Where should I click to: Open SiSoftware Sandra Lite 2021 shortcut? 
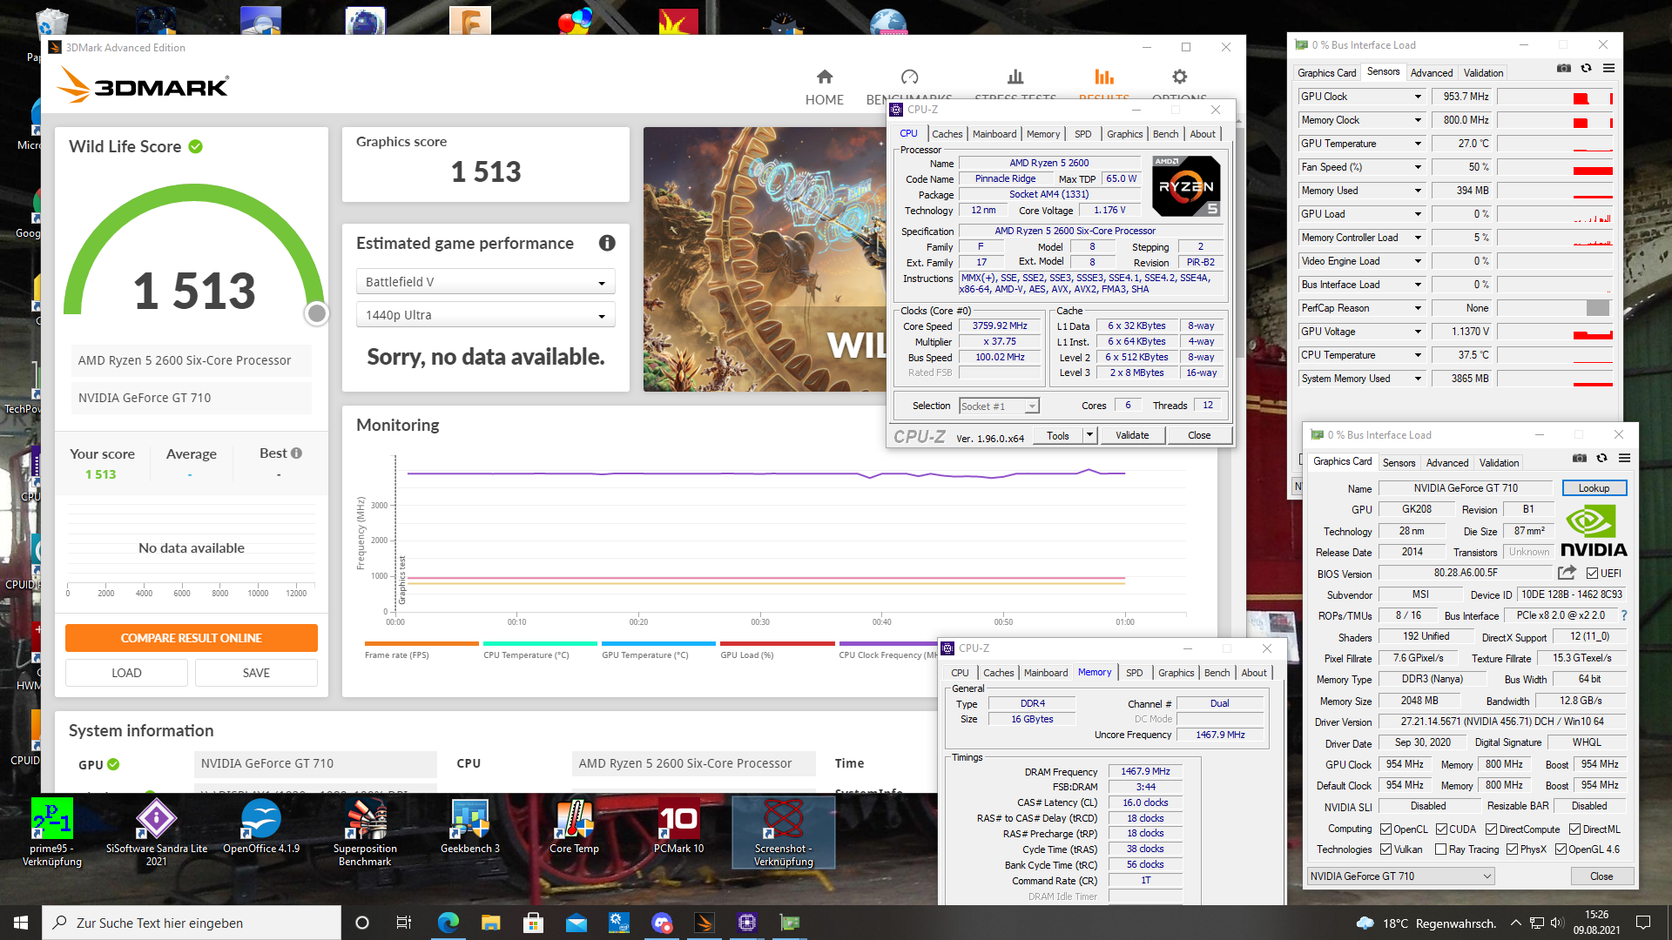click(157, 832)
